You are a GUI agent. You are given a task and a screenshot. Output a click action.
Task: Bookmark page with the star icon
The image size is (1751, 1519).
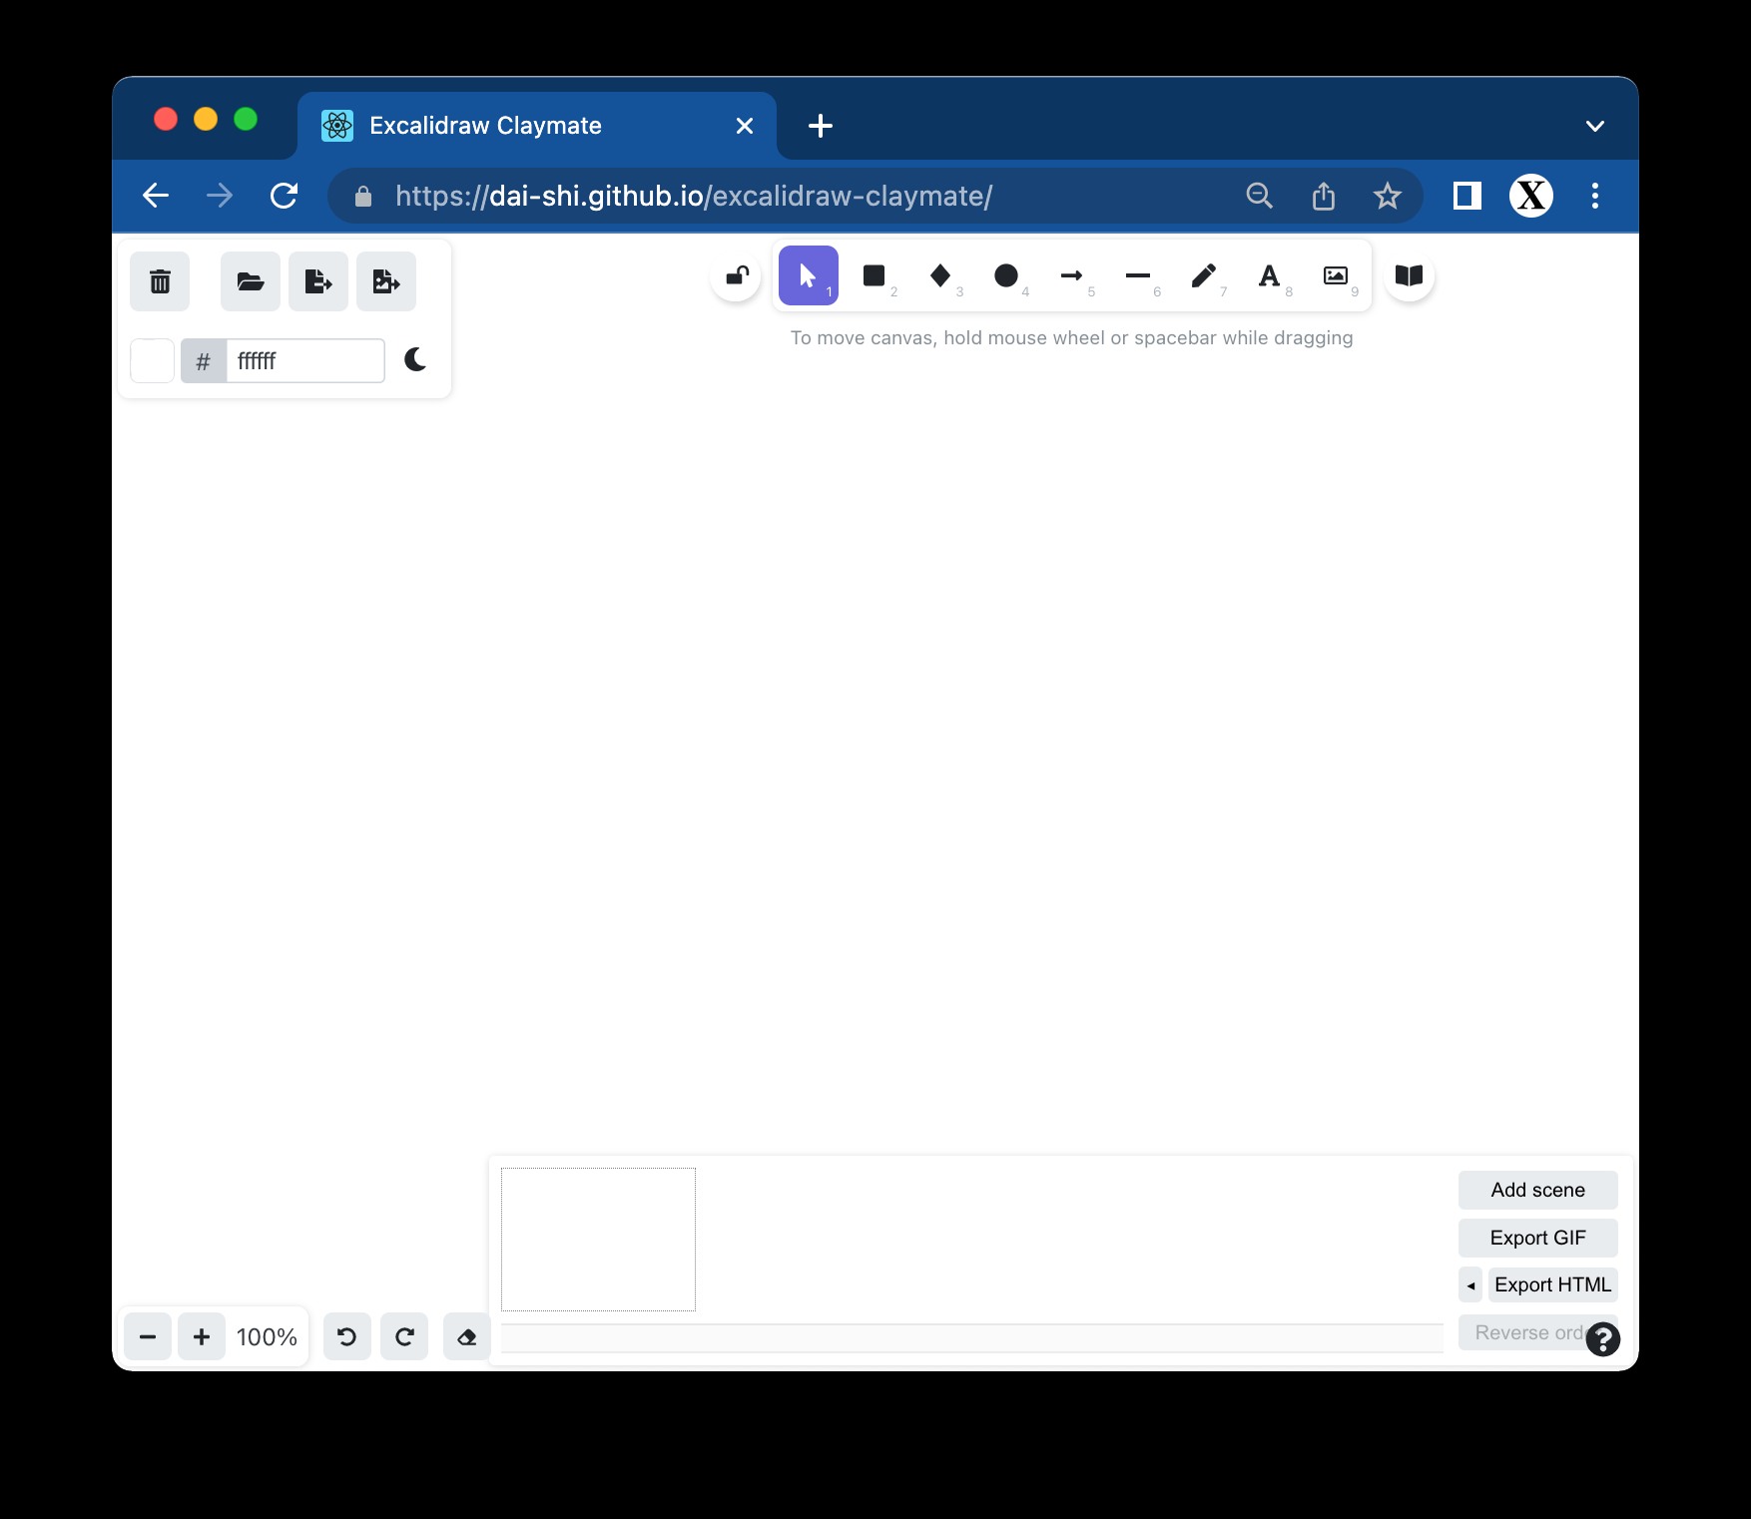[1388, 196]
